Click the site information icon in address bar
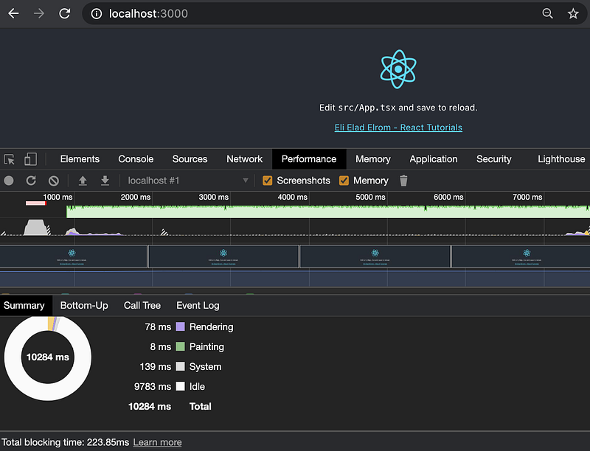Image resolution: width=590 pixels, height=451 pixels. [97, 14]
